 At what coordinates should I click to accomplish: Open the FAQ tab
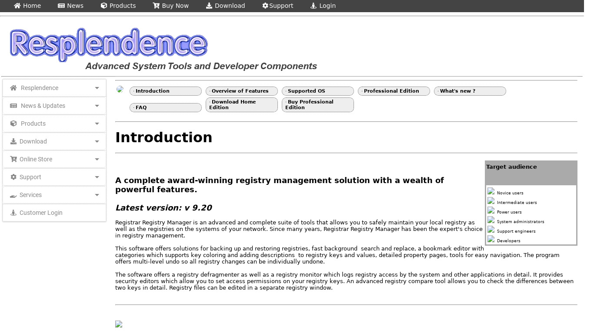[166, 107]
